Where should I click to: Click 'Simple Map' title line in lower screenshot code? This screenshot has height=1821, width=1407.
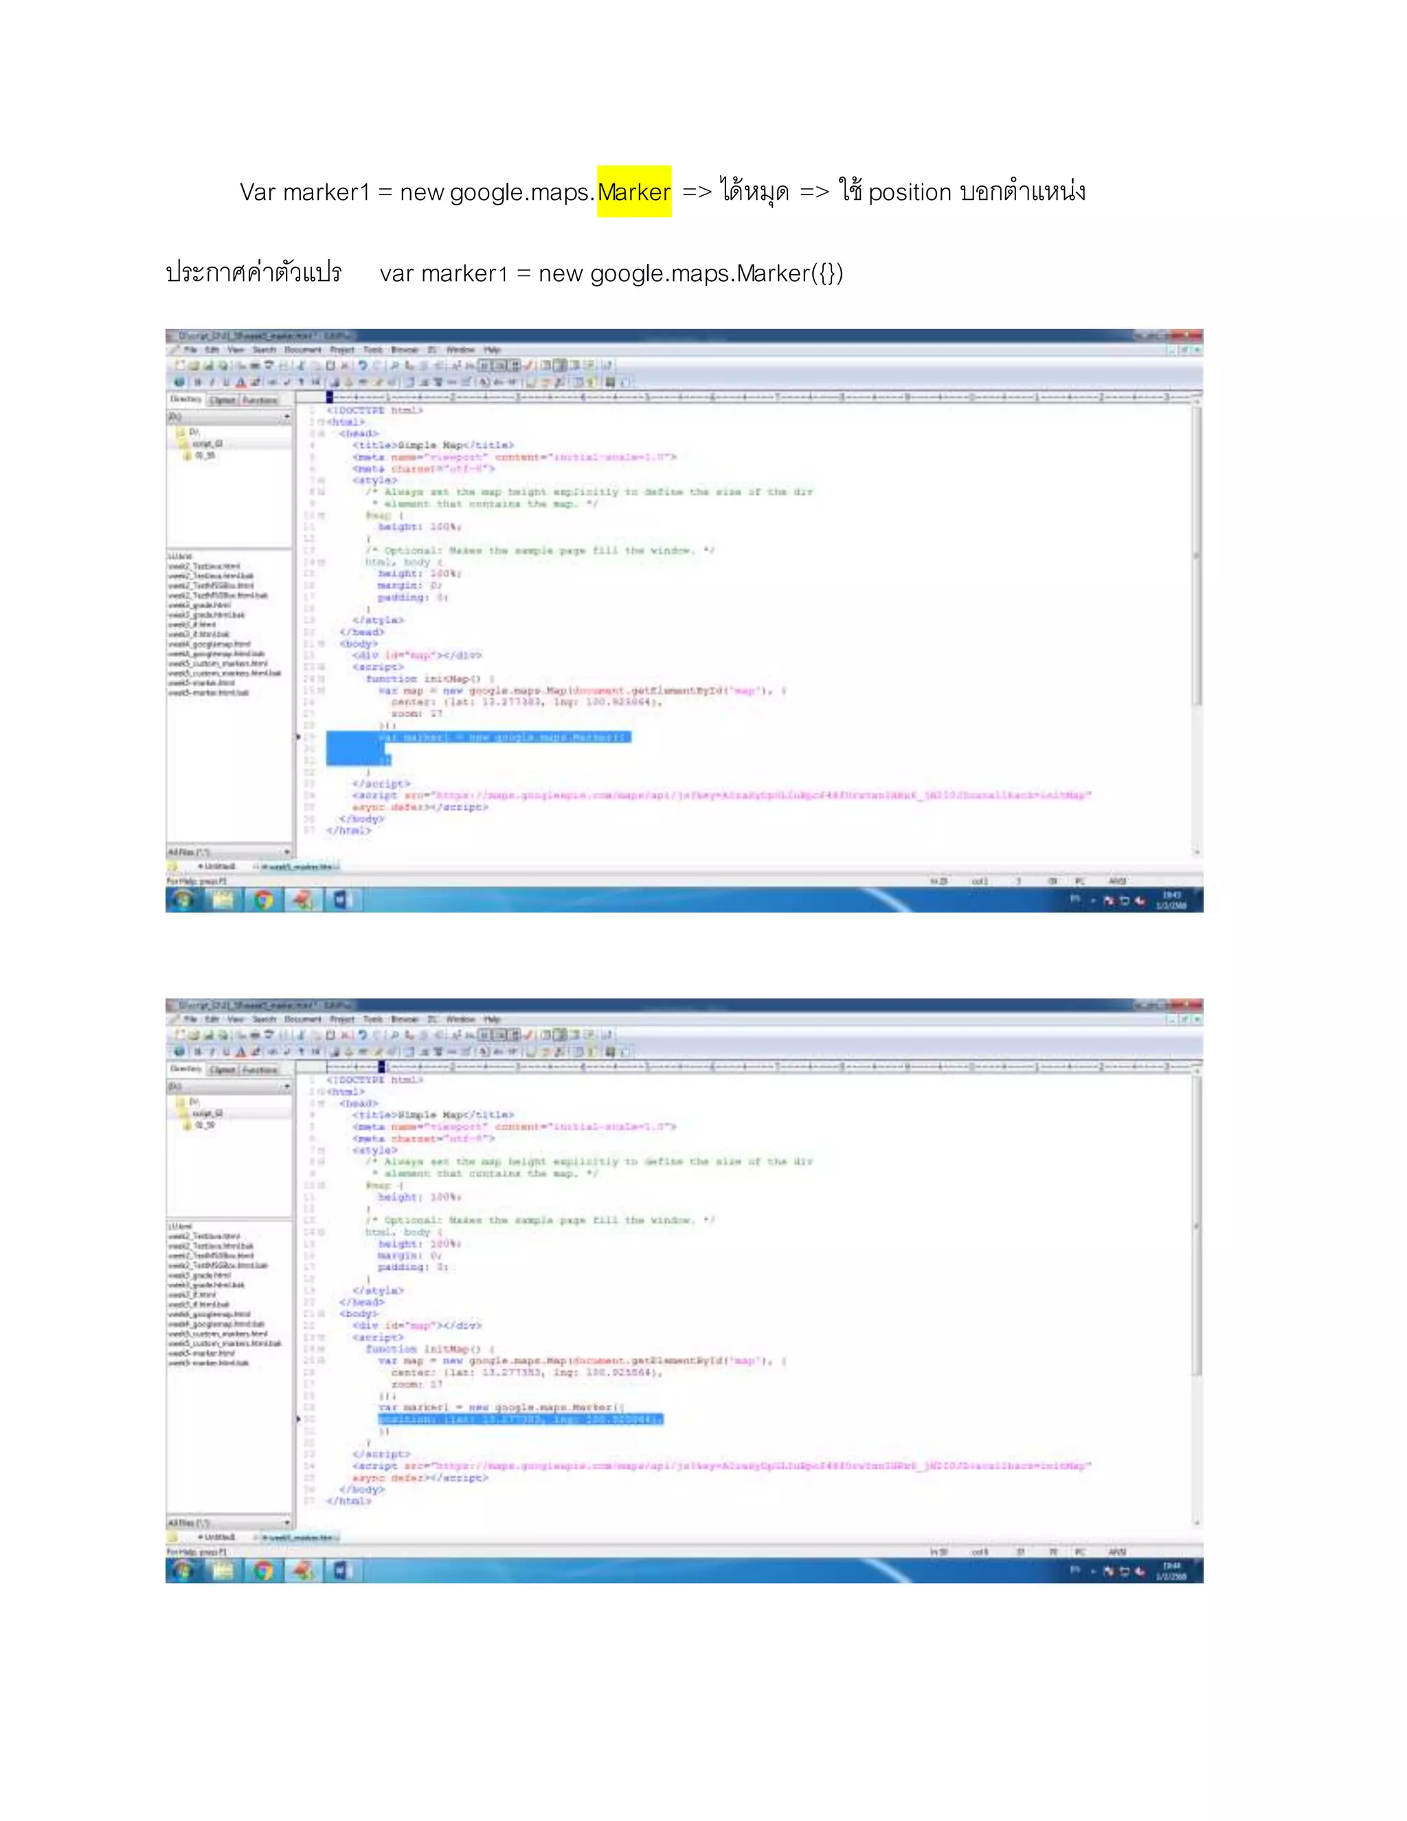pos(434,1115)
